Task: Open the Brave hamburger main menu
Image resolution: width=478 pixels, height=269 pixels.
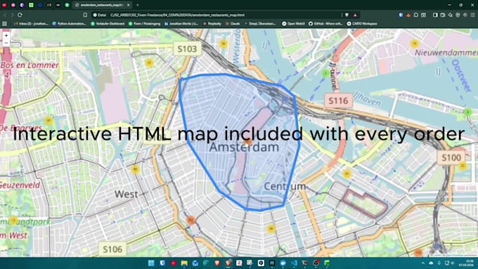Action: coord(473,15)
